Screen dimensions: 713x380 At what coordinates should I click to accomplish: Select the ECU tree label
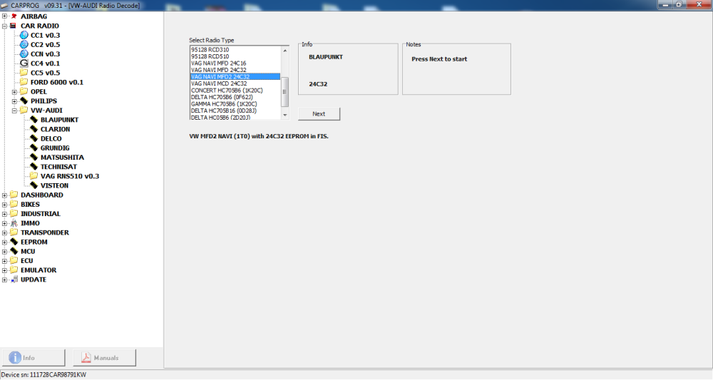click(x=27, y=260)
